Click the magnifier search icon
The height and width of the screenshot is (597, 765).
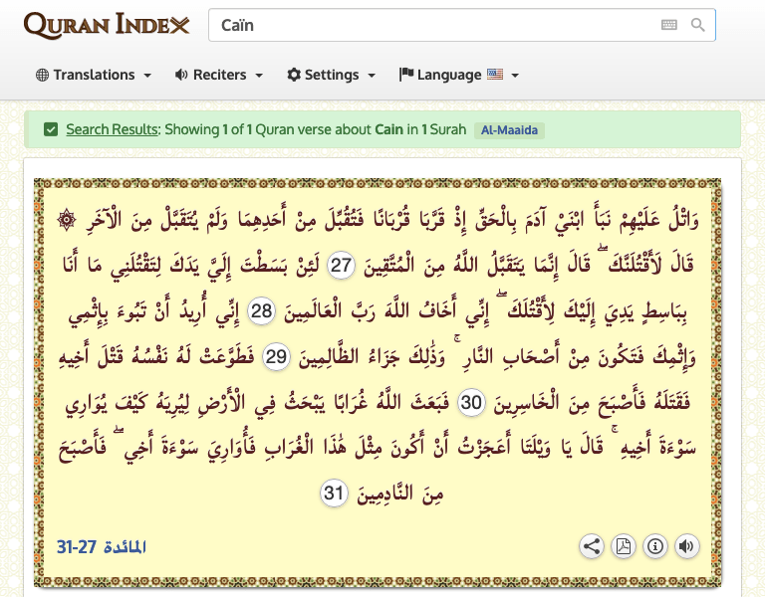[697, 24]
